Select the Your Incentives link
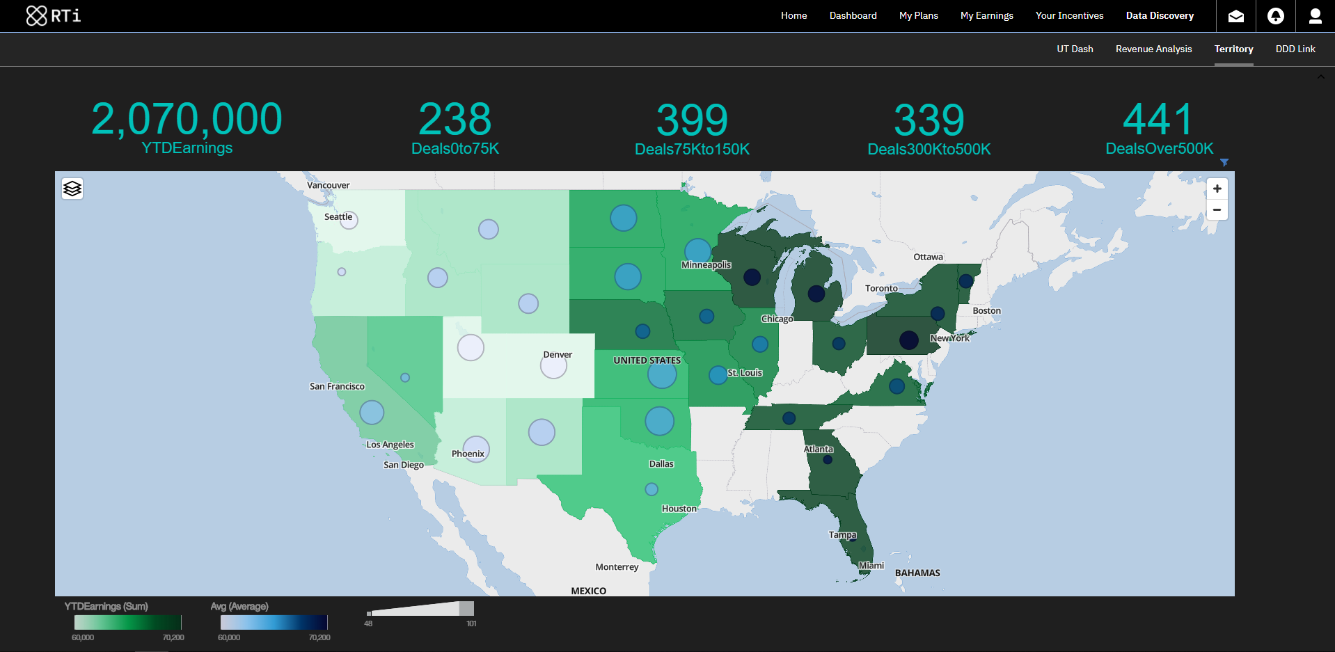The image size is (1335, 652). tap(1069, 15)
